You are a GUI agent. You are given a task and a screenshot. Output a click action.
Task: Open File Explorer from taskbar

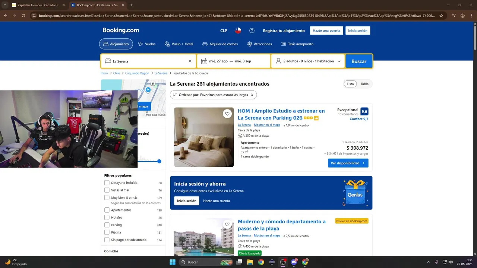250,262
